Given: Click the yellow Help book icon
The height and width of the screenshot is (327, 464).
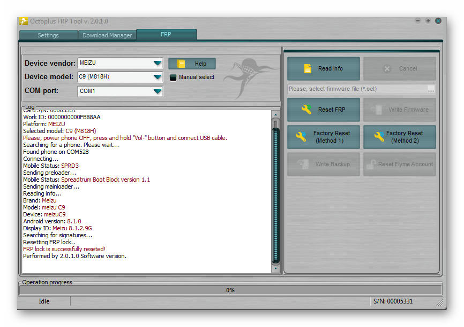Looking at the screenshot, I should click(181, 64).
